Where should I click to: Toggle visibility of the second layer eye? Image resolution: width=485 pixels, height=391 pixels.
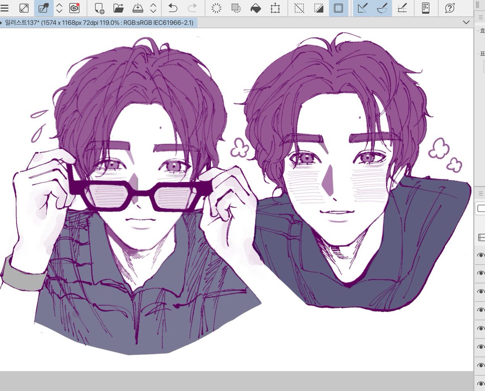[481, 273]
